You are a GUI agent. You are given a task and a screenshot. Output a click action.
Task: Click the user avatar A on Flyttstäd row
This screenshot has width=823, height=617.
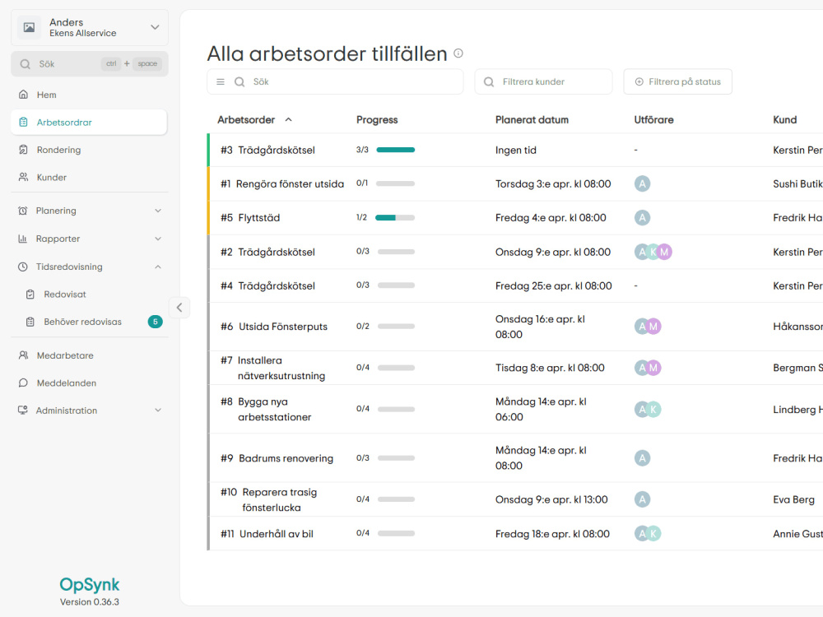pyautogui.click(x=643, y=218)
